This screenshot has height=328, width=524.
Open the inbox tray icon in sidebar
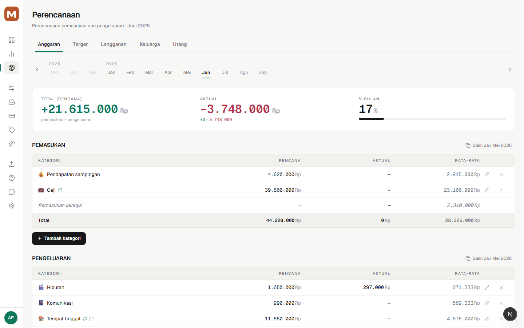(12, 102)
